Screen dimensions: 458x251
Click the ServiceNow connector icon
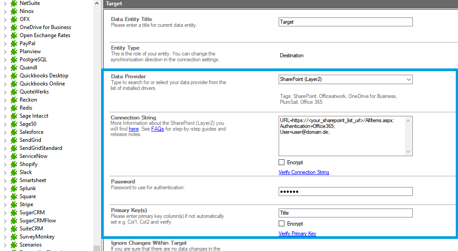pos(14,156)
